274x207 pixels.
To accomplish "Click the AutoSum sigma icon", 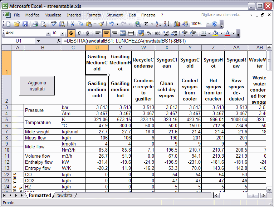I will 146,24.
